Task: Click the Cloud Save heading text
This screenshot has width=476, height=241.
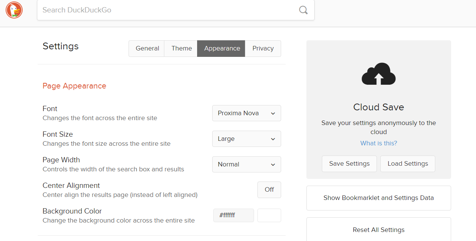Action: pos(379,107)
